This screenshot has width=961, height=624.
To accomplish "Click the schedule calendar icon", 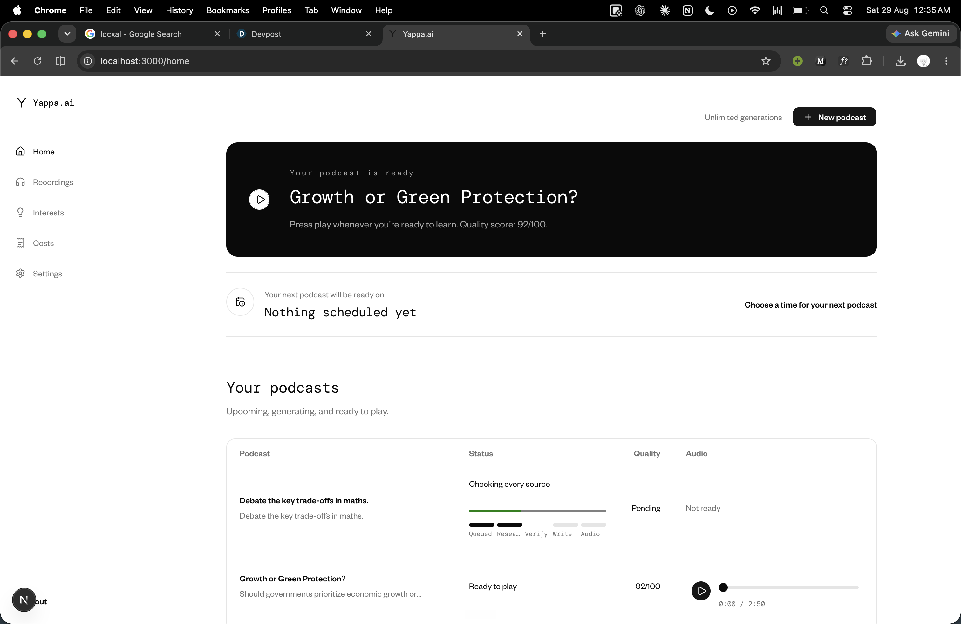I will pyautogui.click(x=240, y=302).
